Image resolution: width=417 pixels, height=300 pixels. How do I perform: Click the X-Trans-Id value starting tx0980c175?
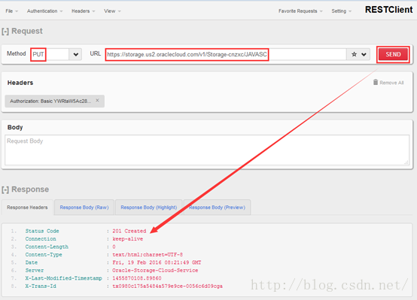click(167, 286)
